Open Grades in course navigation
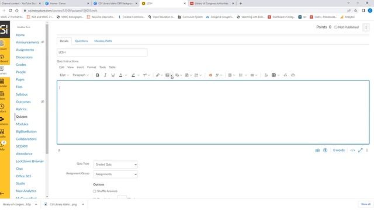This screenshot has height=210, width=374. coord(21,65)
